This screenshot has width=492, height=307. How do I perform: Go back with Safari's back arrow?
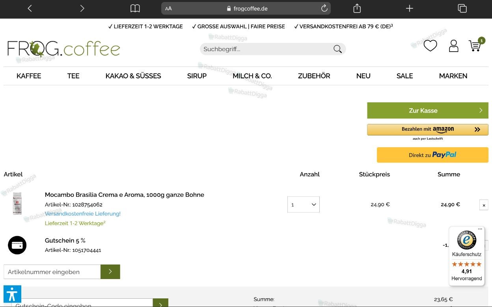30,8
